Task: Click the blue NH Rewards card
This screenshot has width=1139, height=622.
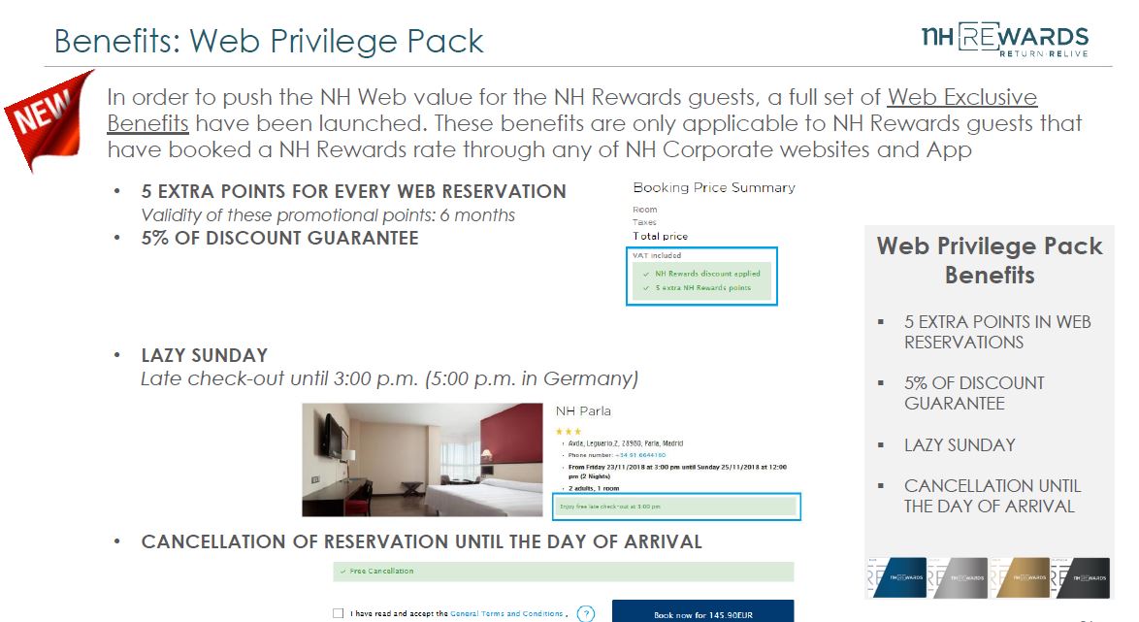Action: [x=899, y=577]
